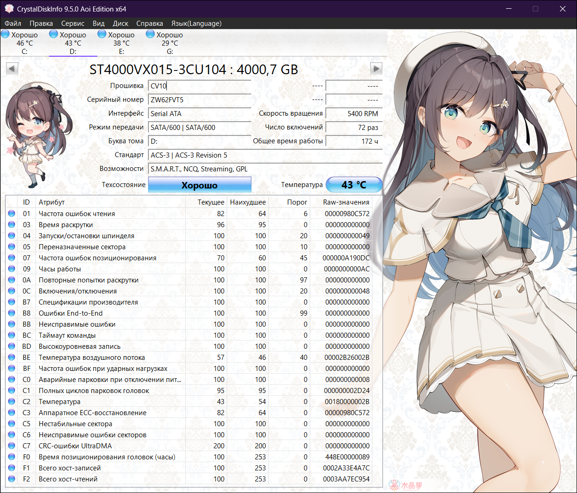This screenshot has width=577, height=493.
Task: Minimize the CrystalDiskInfo window
Action: [509, 9]
